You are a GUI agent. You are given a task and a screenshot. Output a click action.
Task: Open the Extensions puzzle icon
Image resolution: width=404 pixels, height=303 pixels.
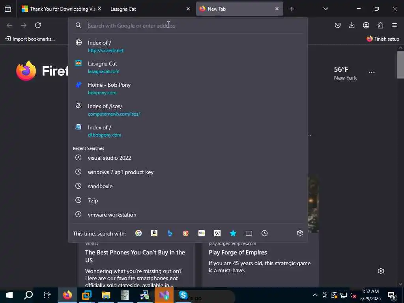tap(380, 25)
